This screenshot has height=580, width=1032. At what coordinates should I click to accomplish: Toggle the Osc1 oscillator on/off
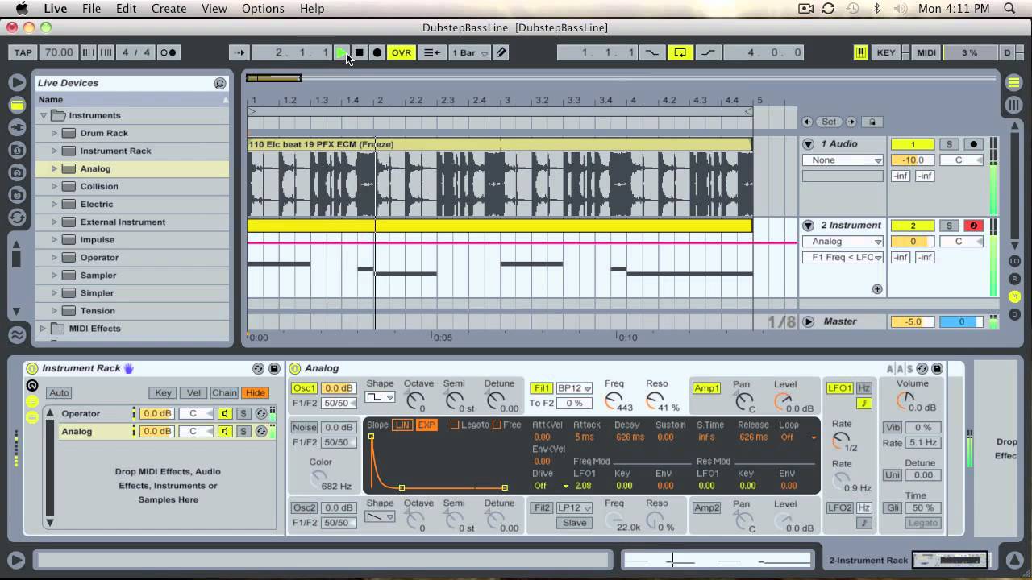point(304,388)
